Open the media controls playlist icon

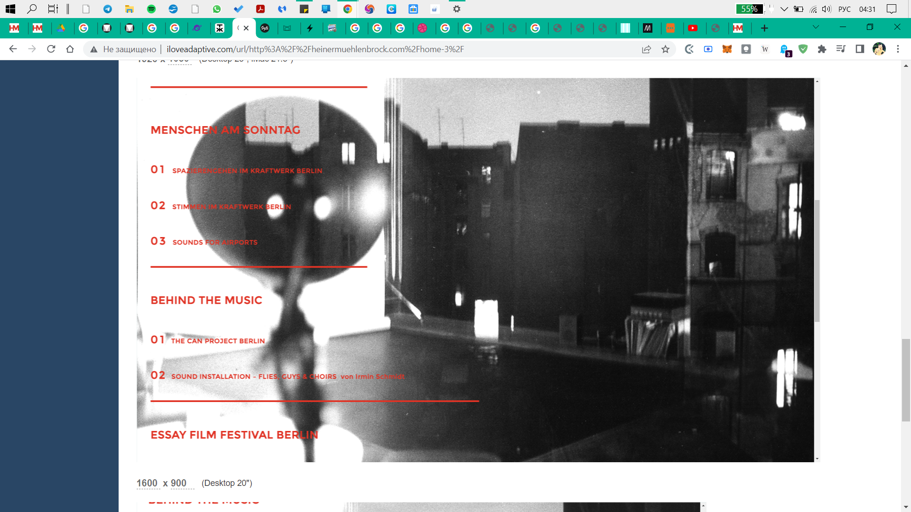(x=841, y=49)
